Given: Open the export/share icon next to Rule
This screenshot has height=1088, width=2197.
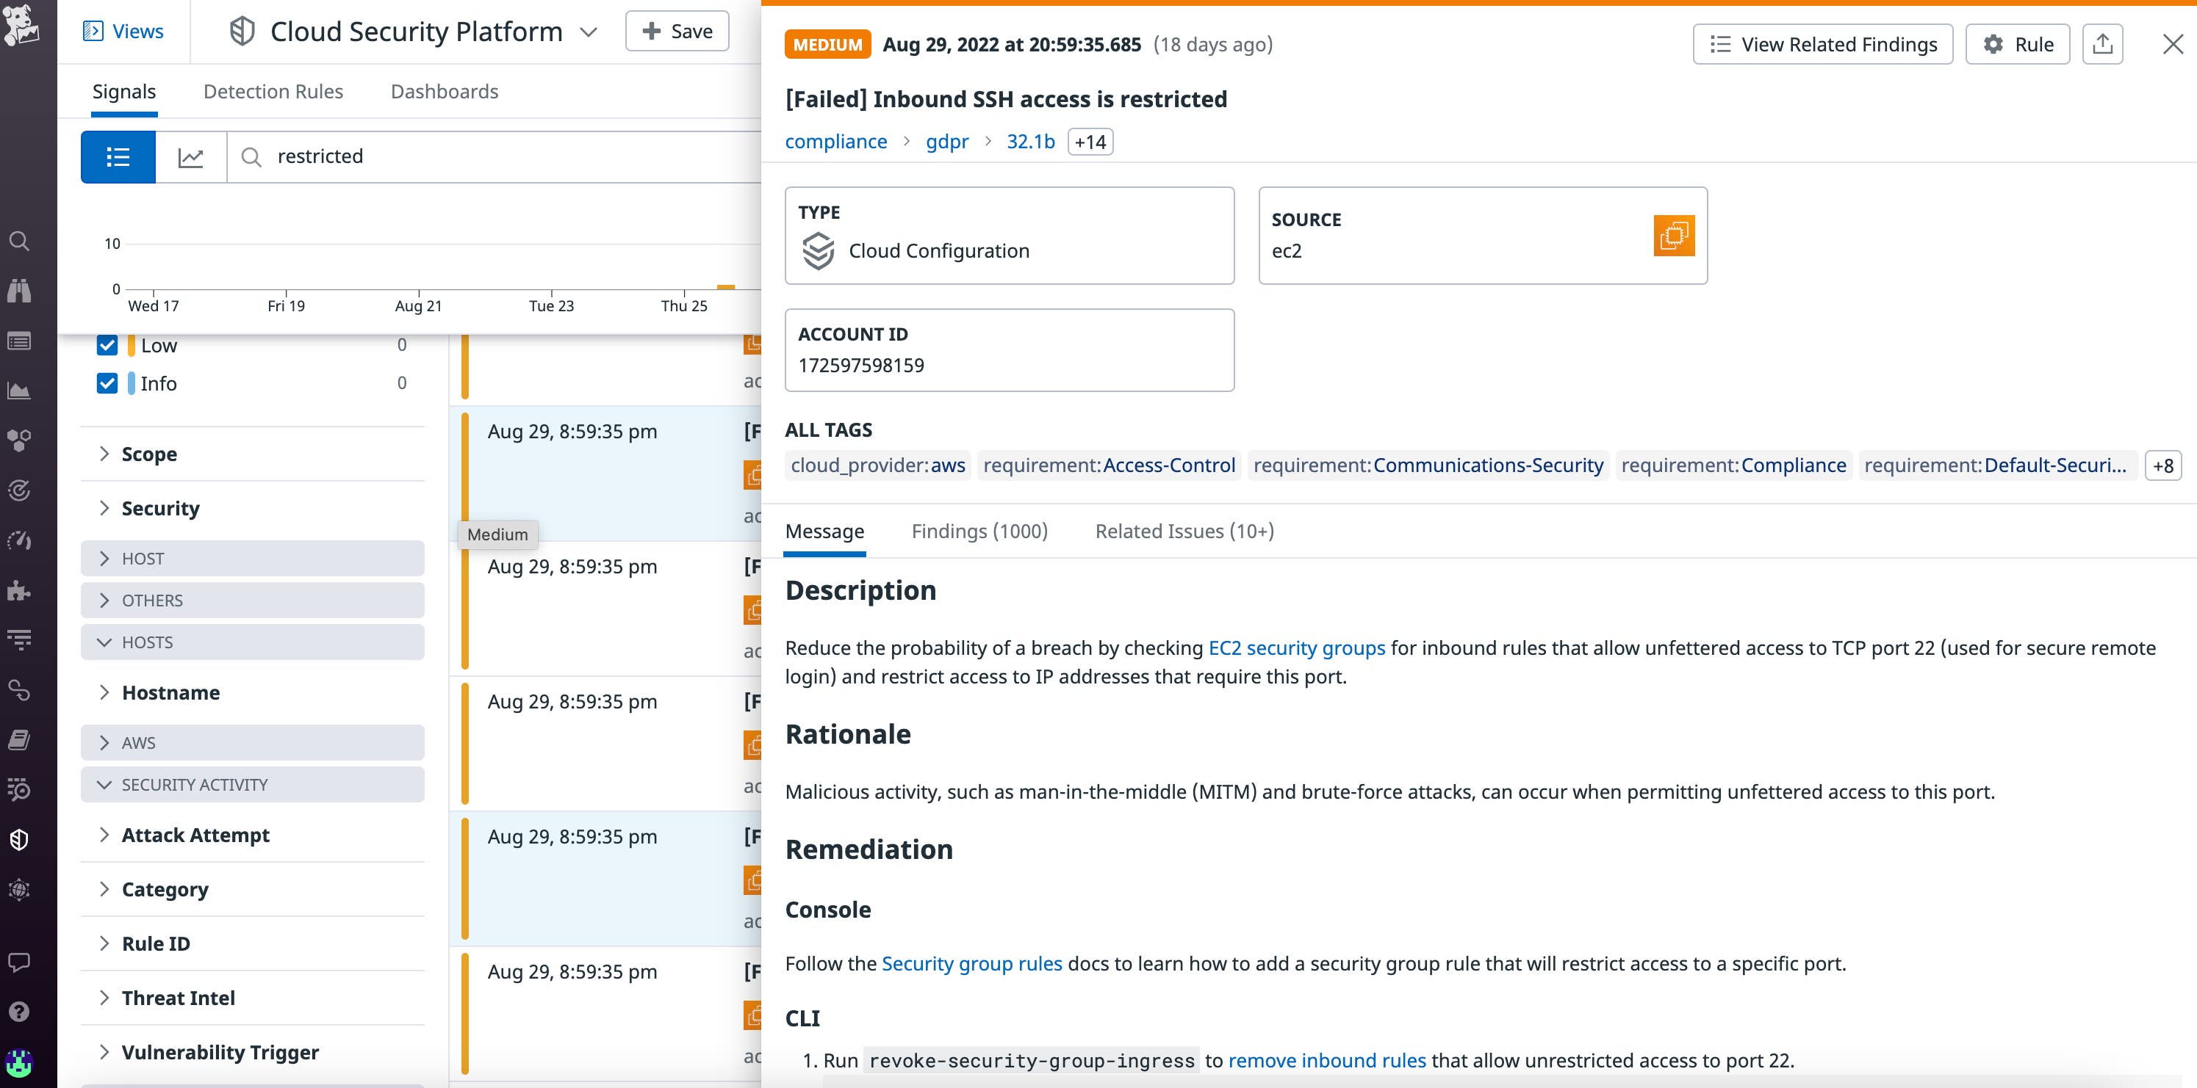Looking at the screenshot, I should click(x=2103, y=43).
